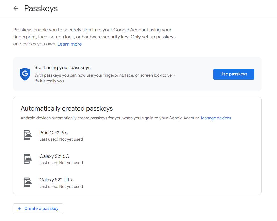Open the Learn more link
The width and height of the screenshot is (277, 221).
tap(70, 44)
